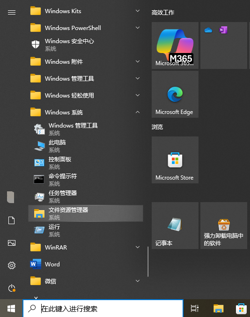250x317 pixels.
Task: Focus the taskbar search box
Action: tap(103, 309)
